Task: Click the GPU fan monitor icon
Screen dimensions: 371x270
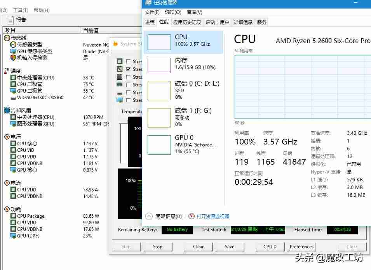Action: (x=13, y=124)
